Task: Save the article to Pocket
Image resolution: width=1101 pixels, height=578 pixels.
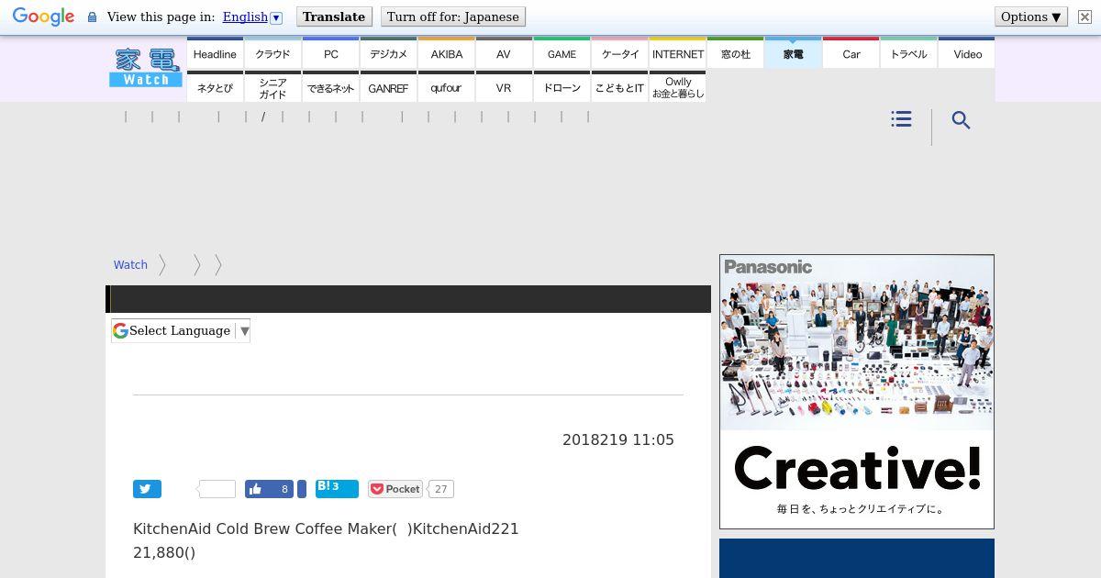Action: 395,489
